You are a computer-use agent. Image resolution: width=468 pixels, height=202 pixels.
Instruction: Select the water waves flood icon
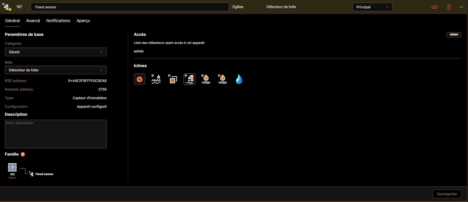(x=156, y=79)
